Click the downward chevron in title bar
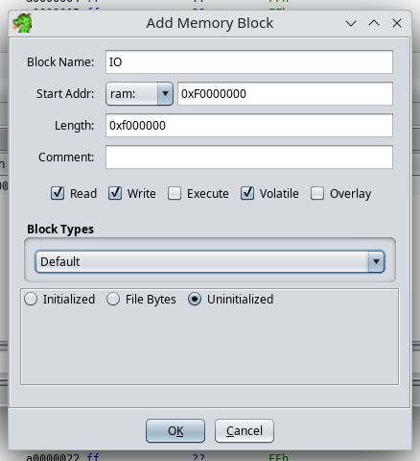Image resolution: width=420 pixels, height=461 pixels. [x=351, y=23]
